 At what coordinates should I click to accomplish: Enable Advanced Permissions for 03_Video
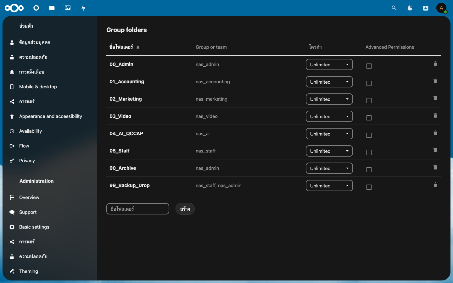click(369, 118)
